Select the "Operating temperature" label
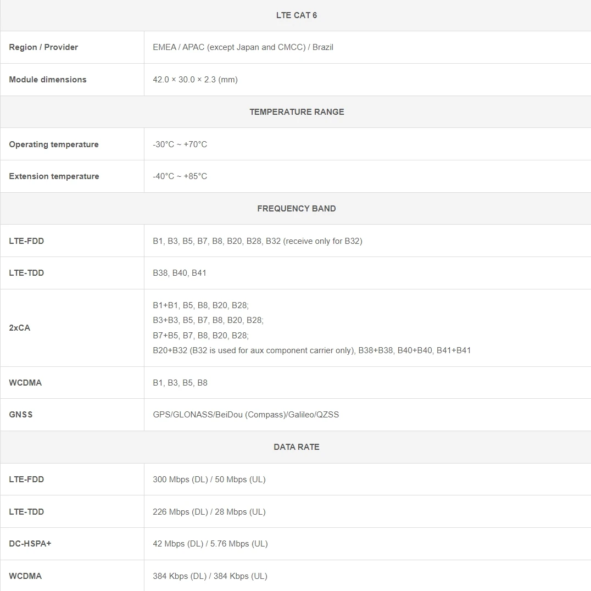 coord(54,144)
